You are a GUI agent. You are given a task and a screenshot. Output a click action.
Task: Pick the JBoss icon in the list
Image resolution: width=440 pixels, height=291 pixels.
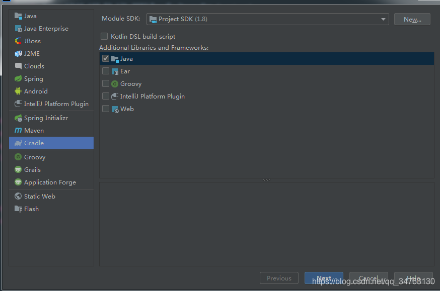pyautogui.click(x=18, y=41)
